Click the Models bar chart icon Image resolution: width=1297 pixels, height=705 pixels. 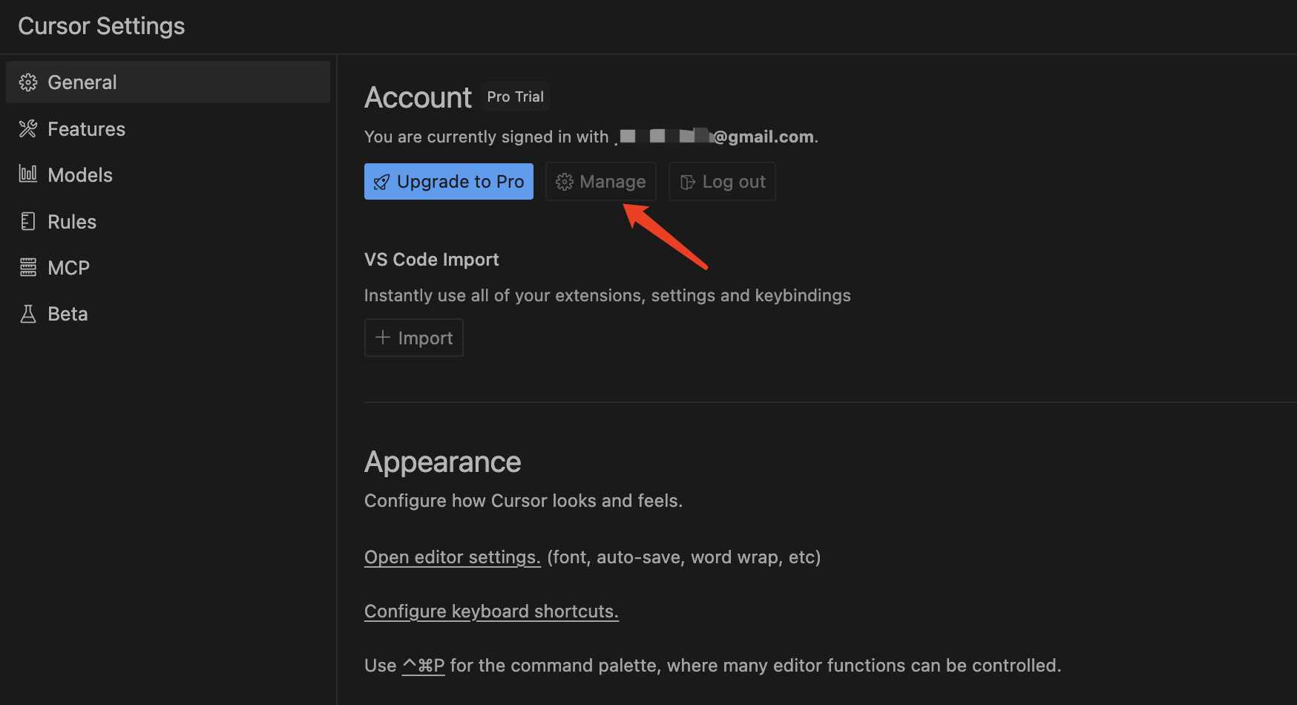point(28,174)
